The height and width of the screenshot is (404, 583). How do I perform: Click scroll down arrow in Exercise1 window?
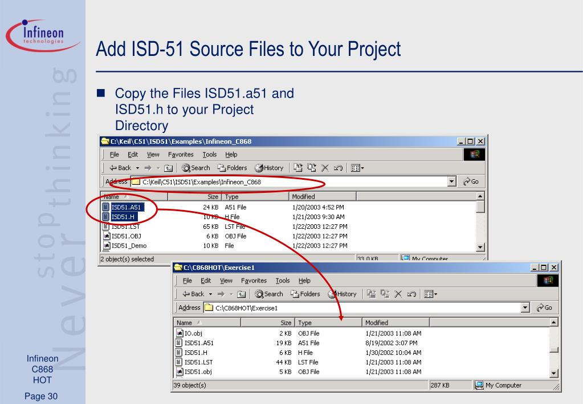553,373
